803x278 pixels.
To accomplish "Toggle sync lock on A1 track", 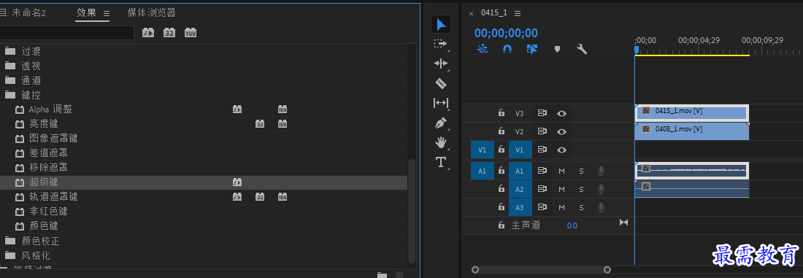I will coord(542,171).
